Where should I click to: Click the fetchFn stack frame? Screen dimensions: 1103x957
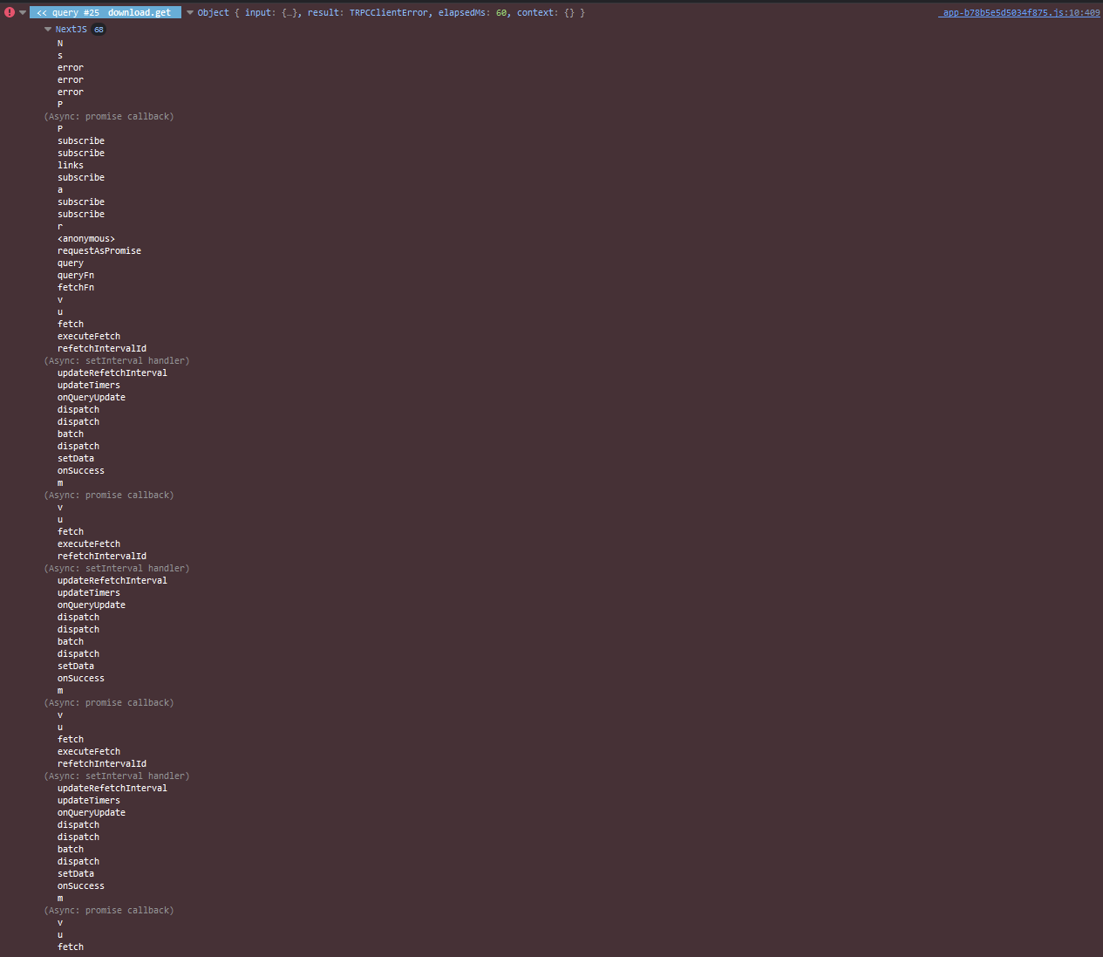click(x=76, y=287)
